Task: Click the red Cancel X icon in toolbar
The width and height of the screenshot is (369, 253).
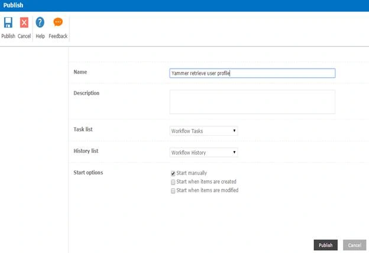Action: click(x=24, y=22)
